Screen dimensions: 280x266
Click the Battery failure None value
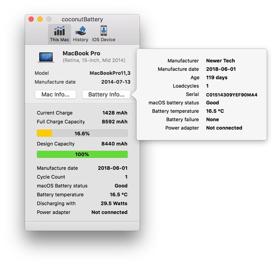point(213,119)
